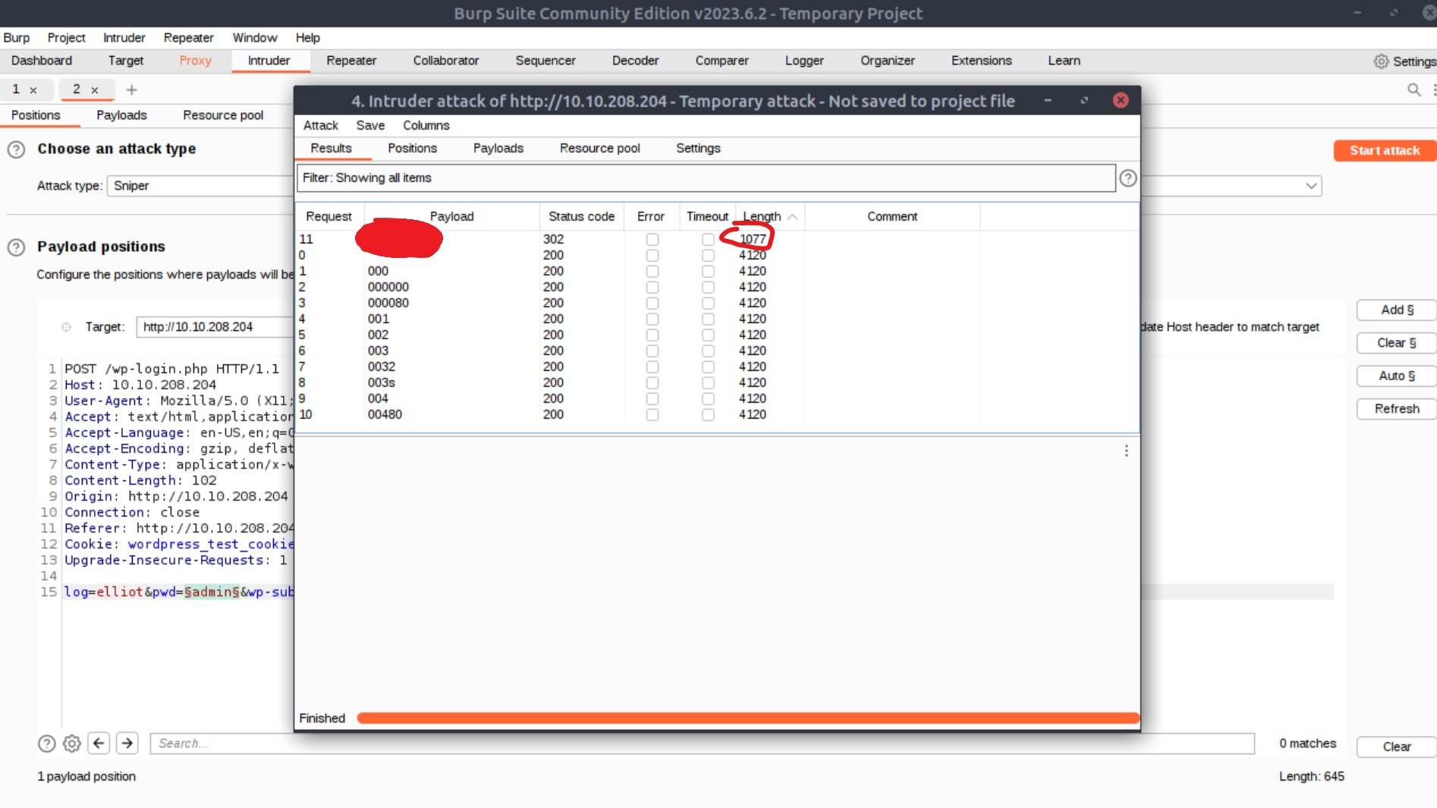The height and width of the screenshot is (808, 1437).
Task: Switch to the Payloads tab in attack window
Action: pyautogui.click(x=498, y=148)
